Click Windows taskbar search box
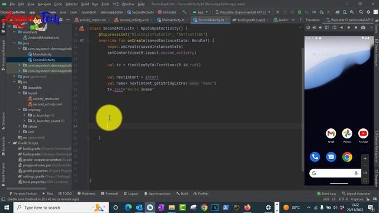Screen dimensions: 379x213 coord(61,208)
